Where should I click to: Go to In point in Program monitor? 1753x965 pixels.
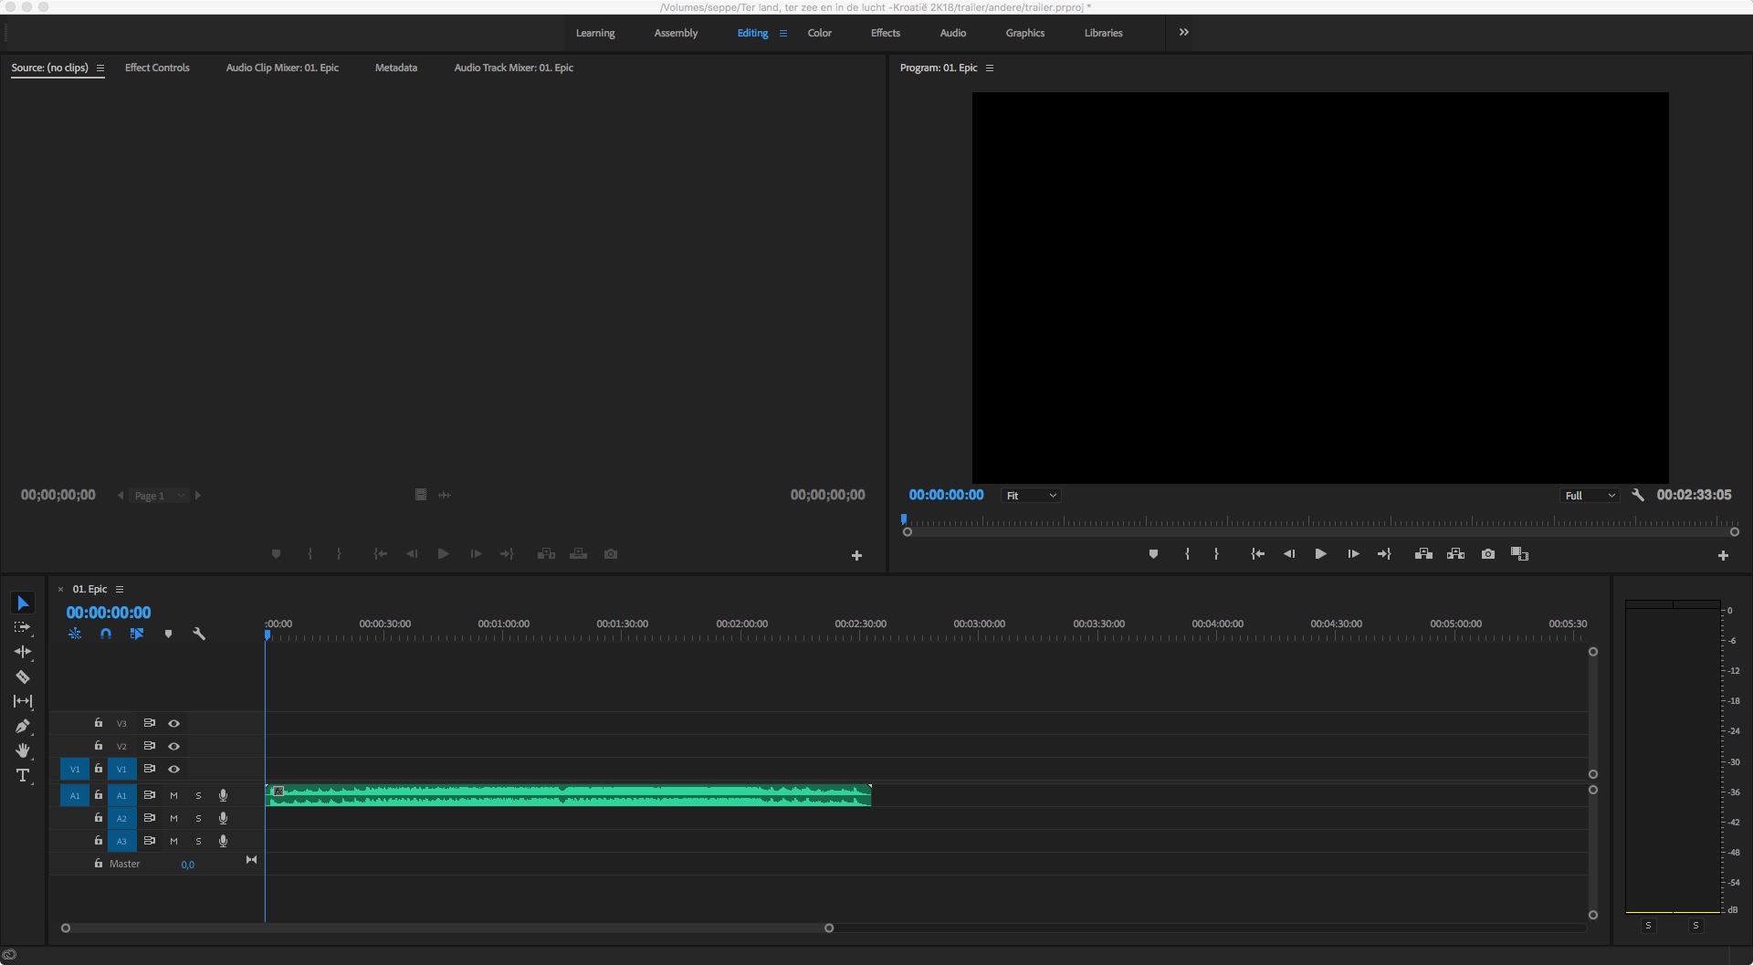coord(1257,554)
